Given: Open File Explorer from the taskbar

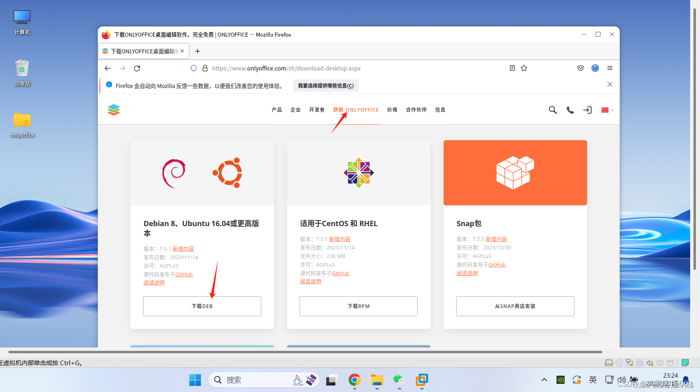Looking at the screenshot, I should [377, 380].
